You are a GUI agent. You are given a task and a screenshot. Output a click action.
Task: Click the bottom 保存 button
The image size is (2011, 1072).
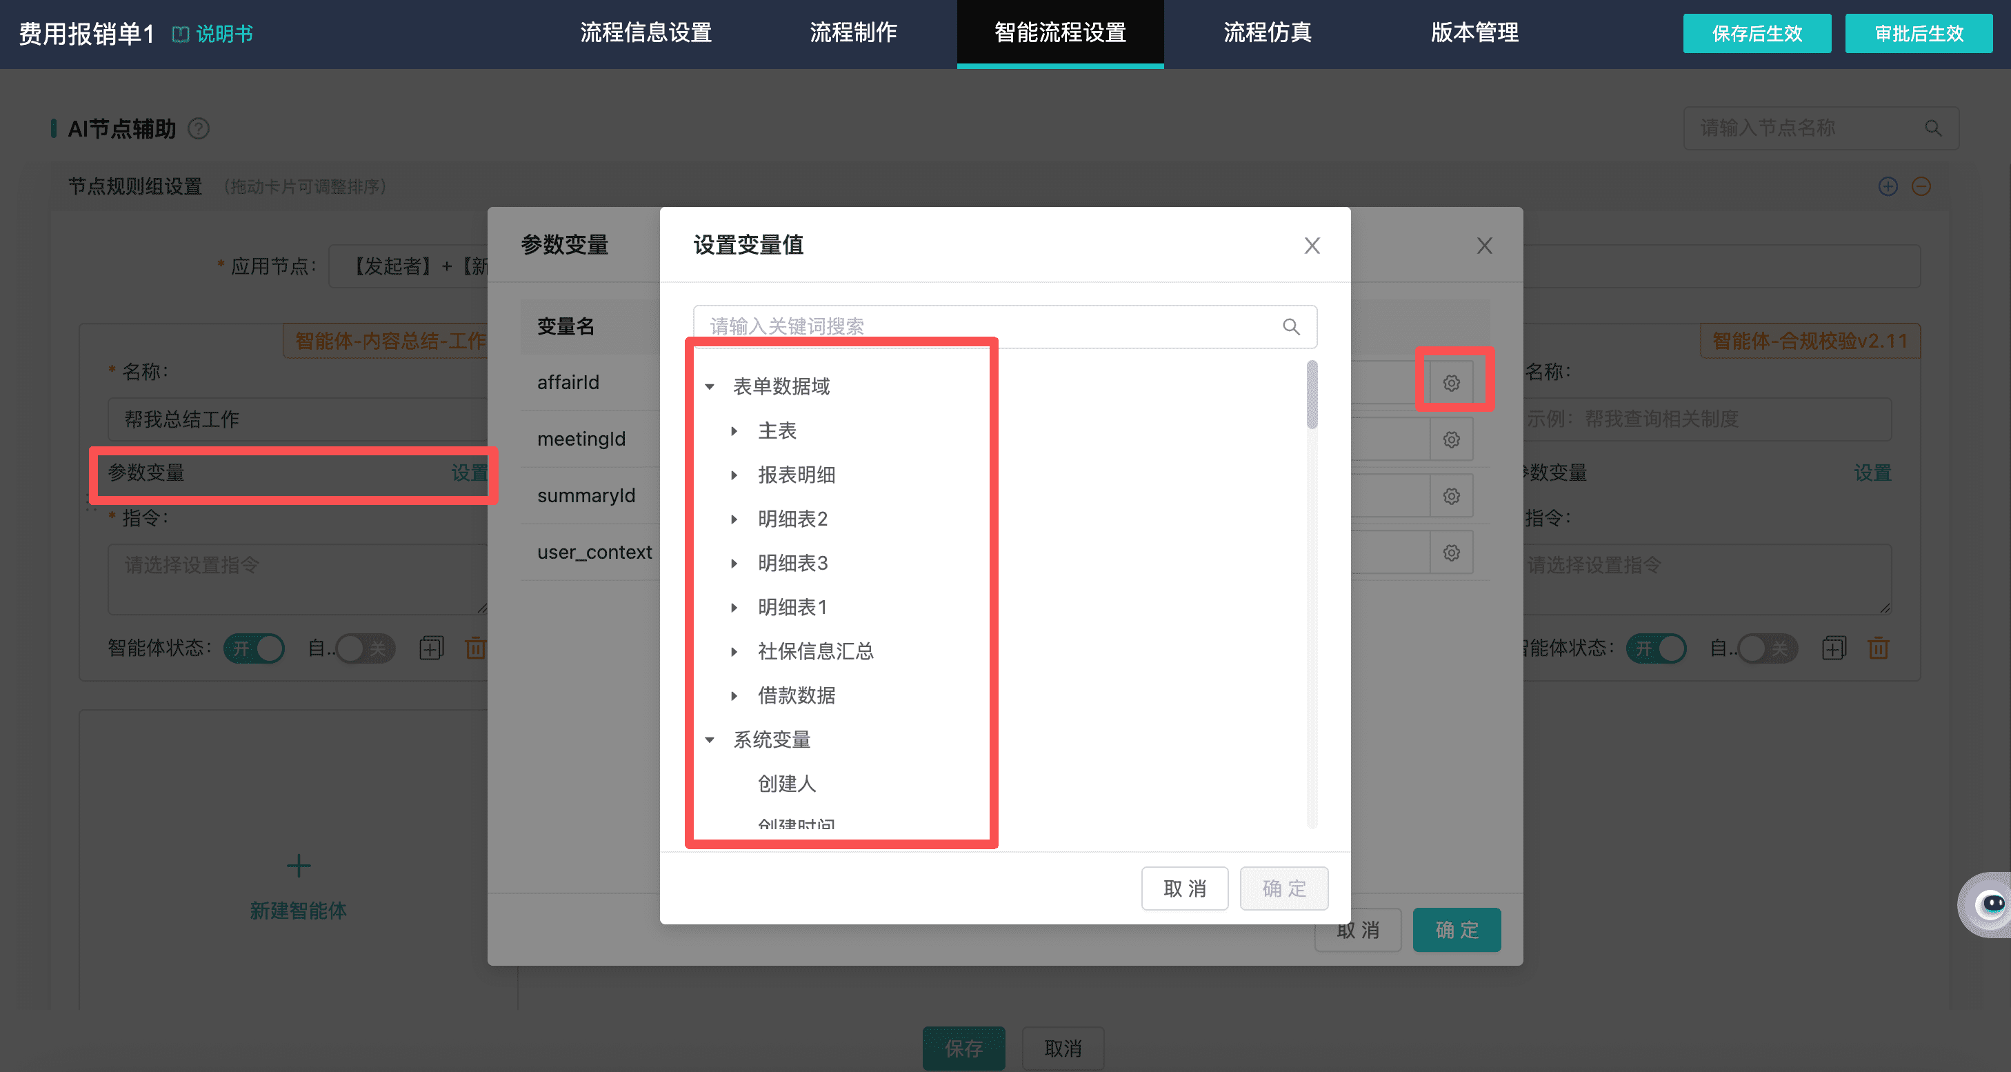963,1049
